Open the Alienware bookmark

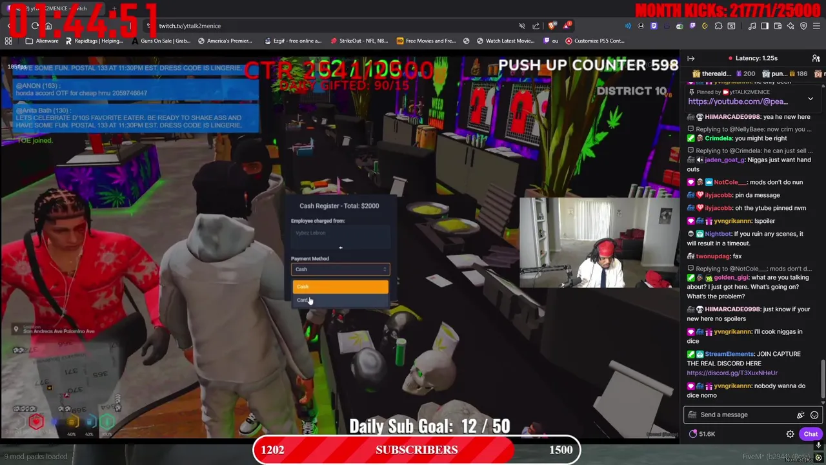(x=42, y=41)
